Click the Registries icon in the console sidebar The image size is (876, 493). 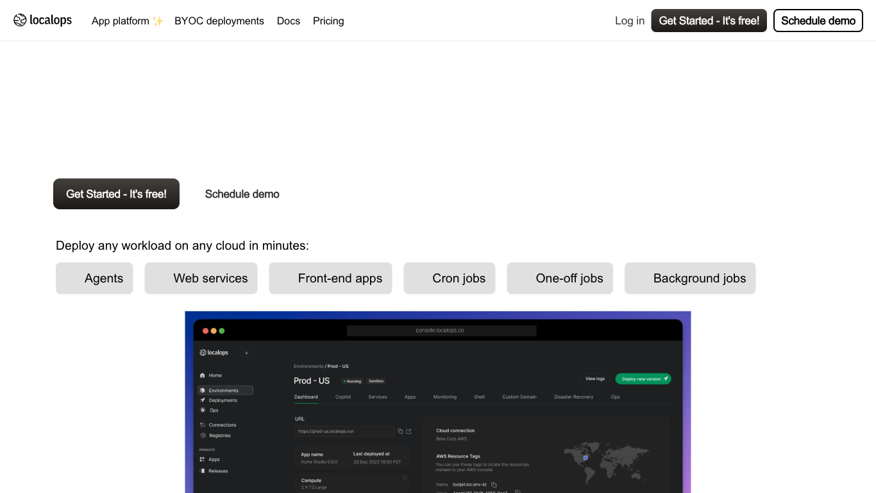click(203, 435)
